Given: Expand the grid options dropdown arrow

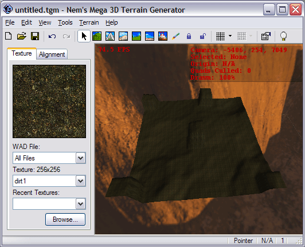Looking at the screenshot, I should (x=230, y=36).
